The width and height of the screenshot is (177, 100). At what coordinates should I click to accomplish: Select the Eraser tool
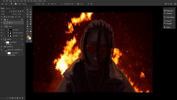(x=31, y=22)
